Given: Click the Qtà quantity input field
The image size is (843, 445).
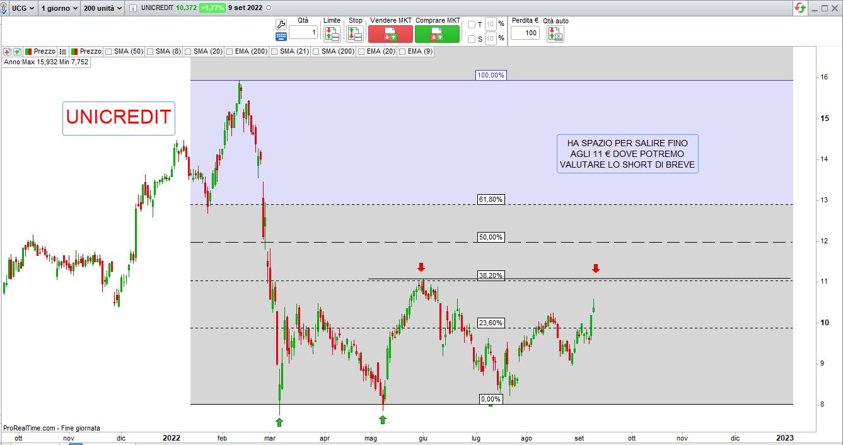Looking at the screenshot, I should 303,33.
